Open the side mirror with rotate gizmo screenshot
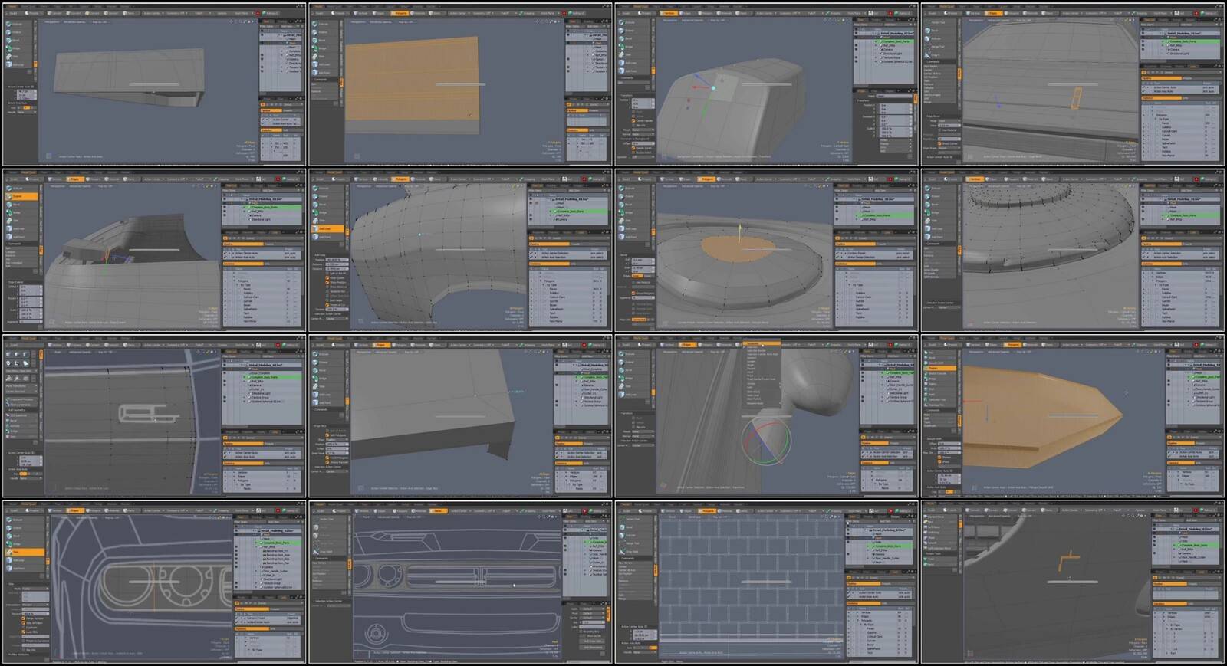The width and height of the screenshot is (1227, 666). tap(767, 416)
